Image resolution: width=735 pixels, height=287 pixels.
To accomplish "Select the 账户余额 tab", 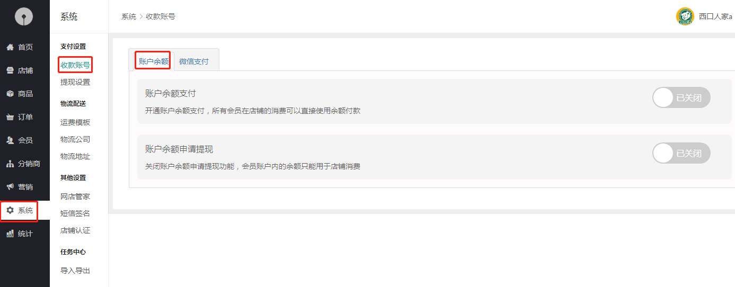I will pyautogui.click(x=154, y=61).
